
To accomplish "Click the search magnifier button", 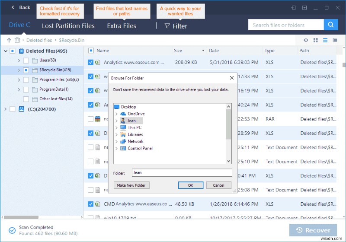I will pos(331,25).
